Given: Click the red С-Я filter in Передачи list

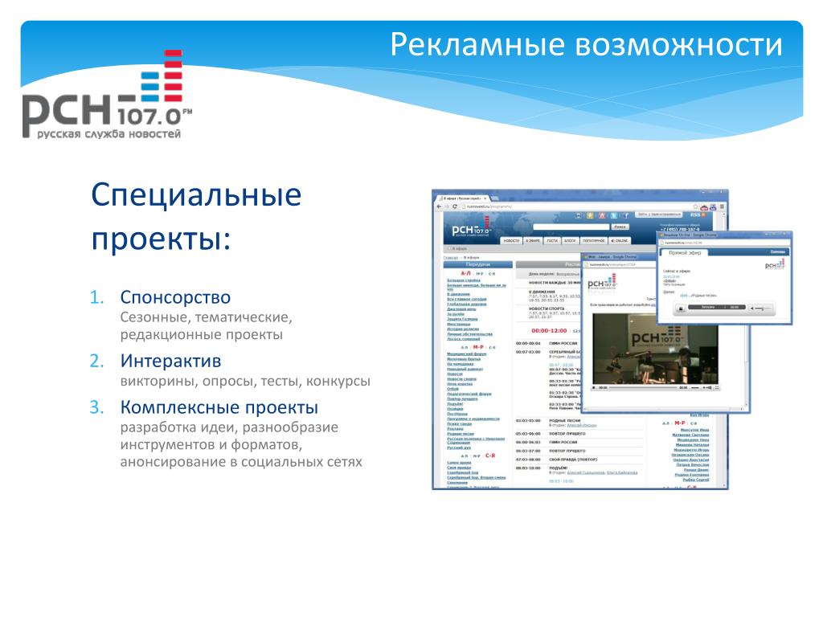Looking at the screenshot, I should coord(490,456).
